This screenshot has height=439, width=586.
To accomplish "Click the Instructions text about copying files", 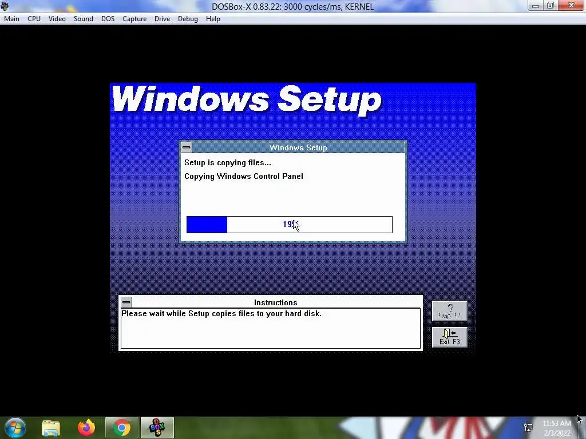I will pos(221,314).
